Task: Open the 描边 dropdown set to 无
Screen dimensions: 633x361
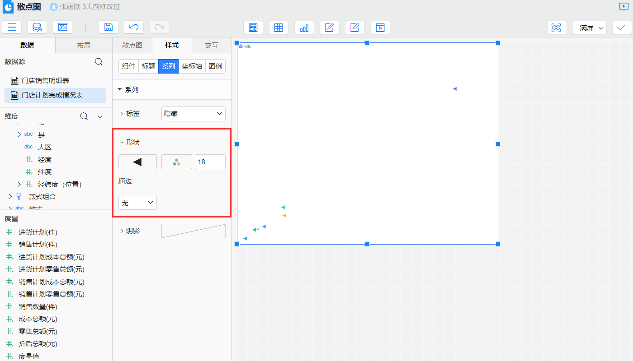Action: tap(137, 203)
